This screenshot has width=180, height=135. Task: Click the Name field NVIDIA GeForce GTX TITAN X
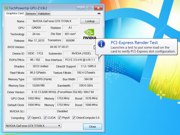(x=52, y=21)
